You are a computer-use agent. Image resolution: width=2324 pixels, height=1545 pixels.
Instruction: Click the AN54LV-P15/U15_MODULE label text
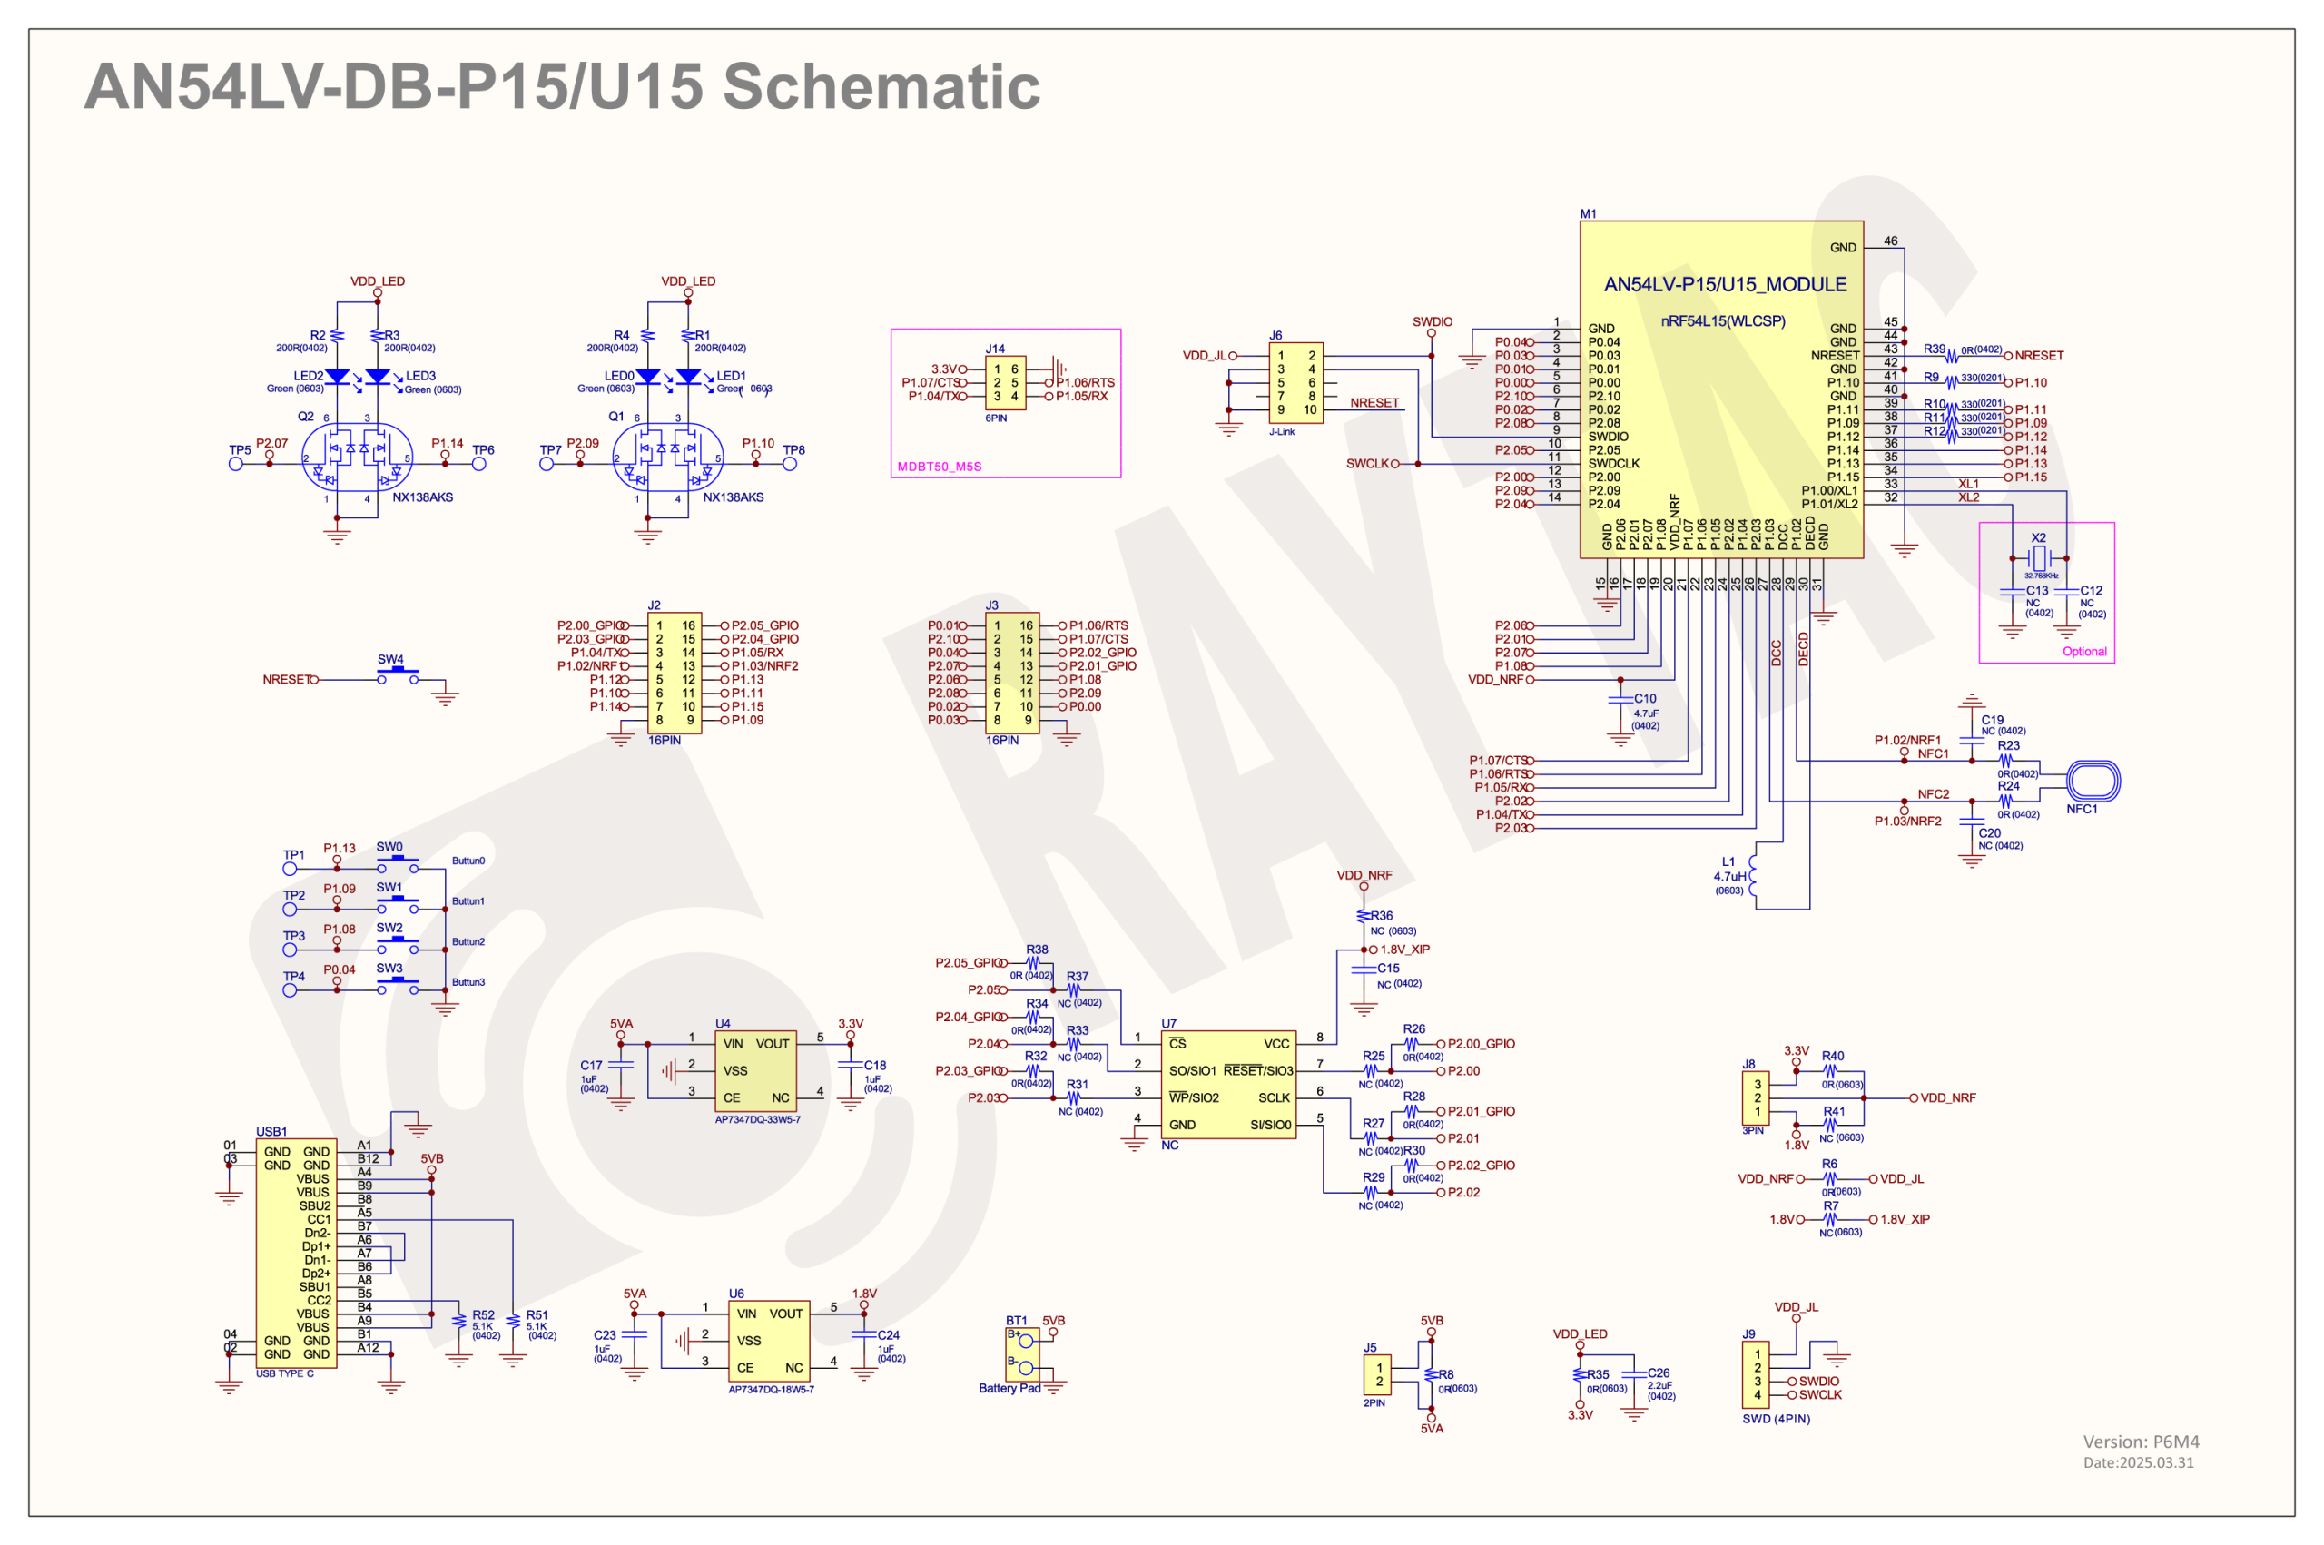1725,285
